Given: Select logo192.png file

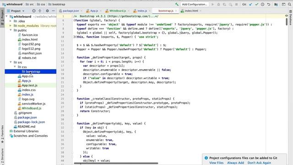Looking at the screenshot, I should click(x=31, y=44).
